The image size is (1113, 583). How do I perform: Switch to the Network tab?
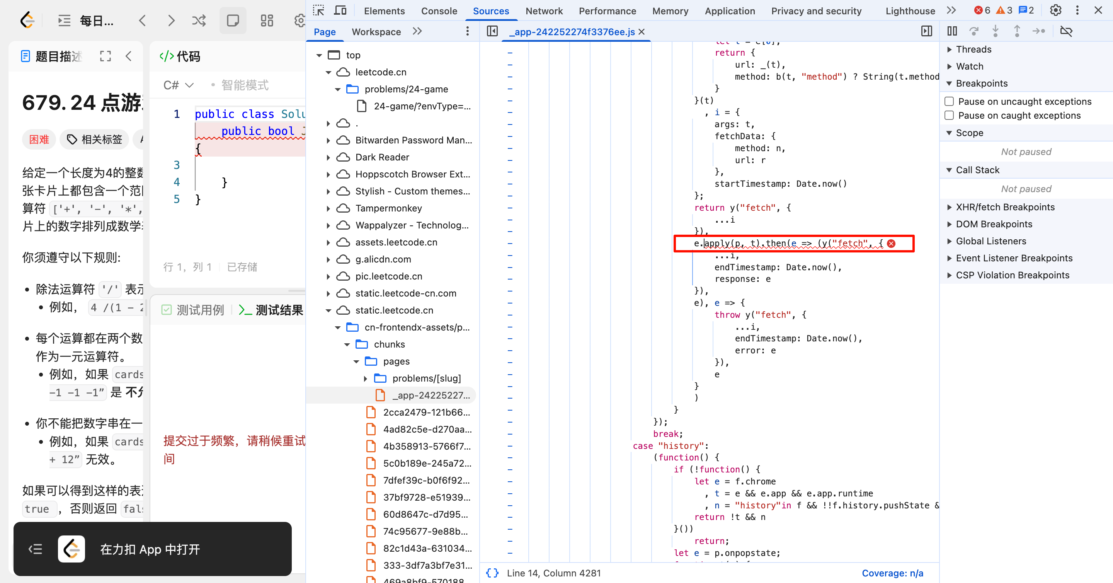pos(544,11)
